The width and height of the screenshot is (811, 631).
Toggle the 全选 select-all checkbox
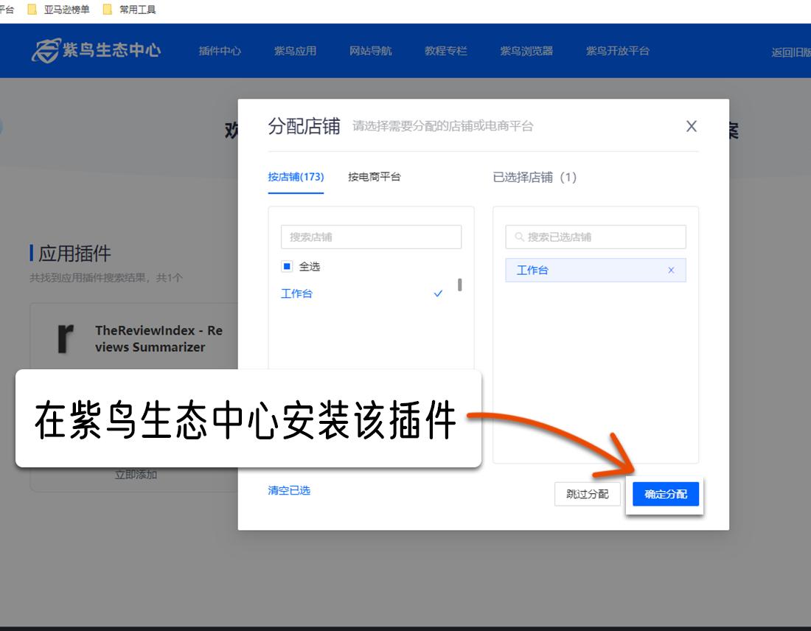pyautogui.click(x=287, y=267)
